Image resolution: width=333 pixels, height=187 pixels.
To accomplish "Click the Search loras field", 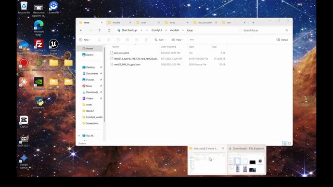I will [265, 30].
